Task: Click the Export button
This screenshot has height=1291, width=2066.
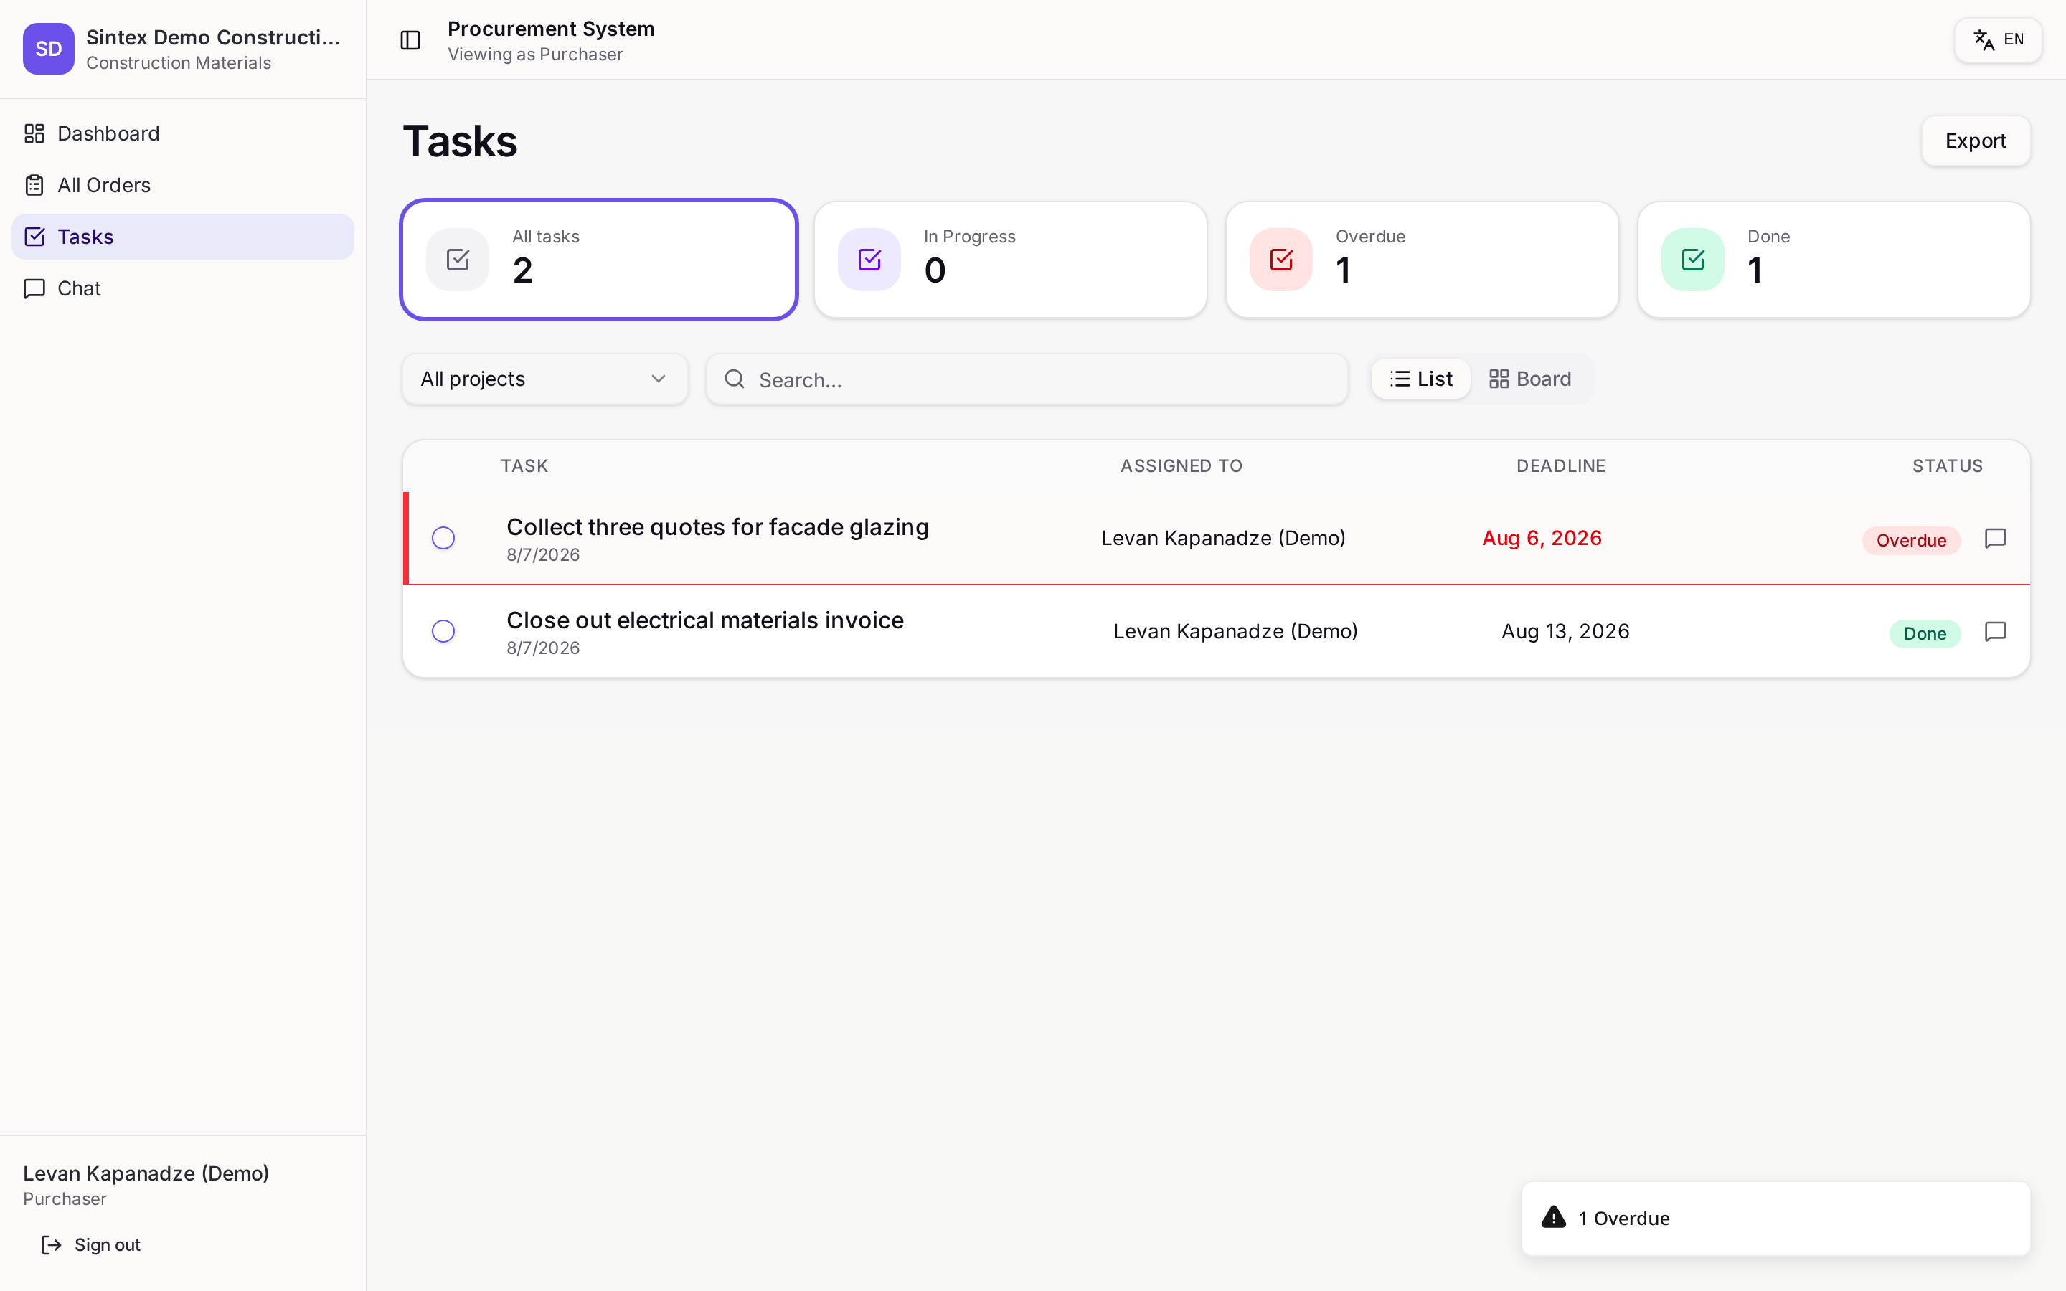Action: (x=1976, y=141)
